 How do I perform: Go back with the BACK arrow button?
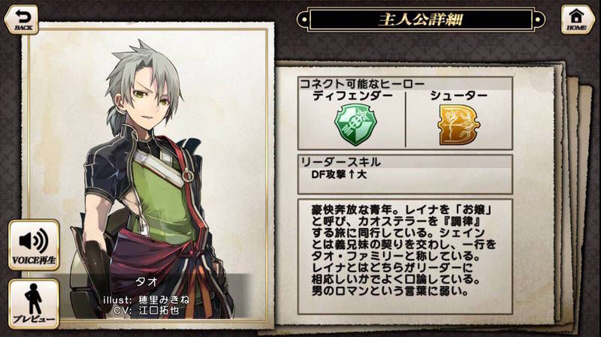pyautogui.click(x=22, y=20)
